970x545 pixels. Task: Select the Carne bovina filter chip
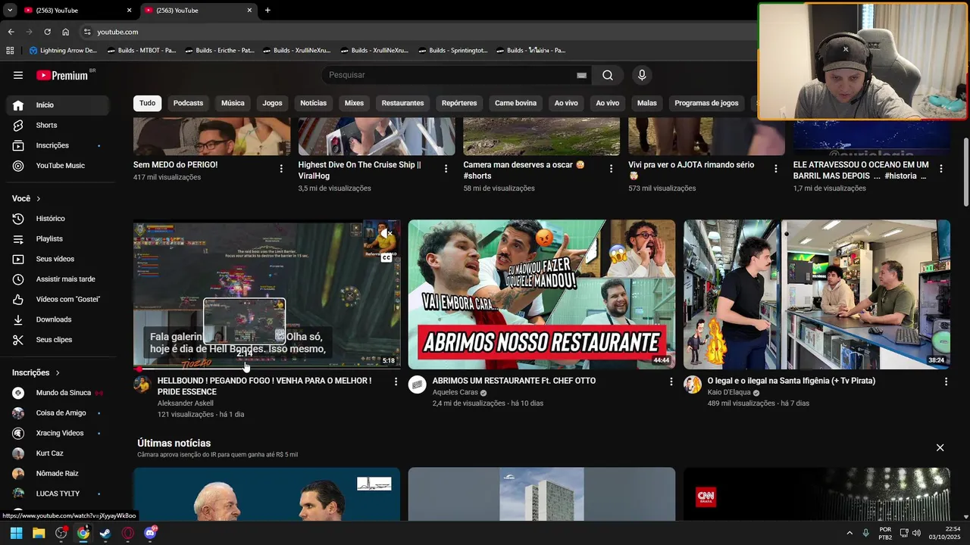pos(515,103)
